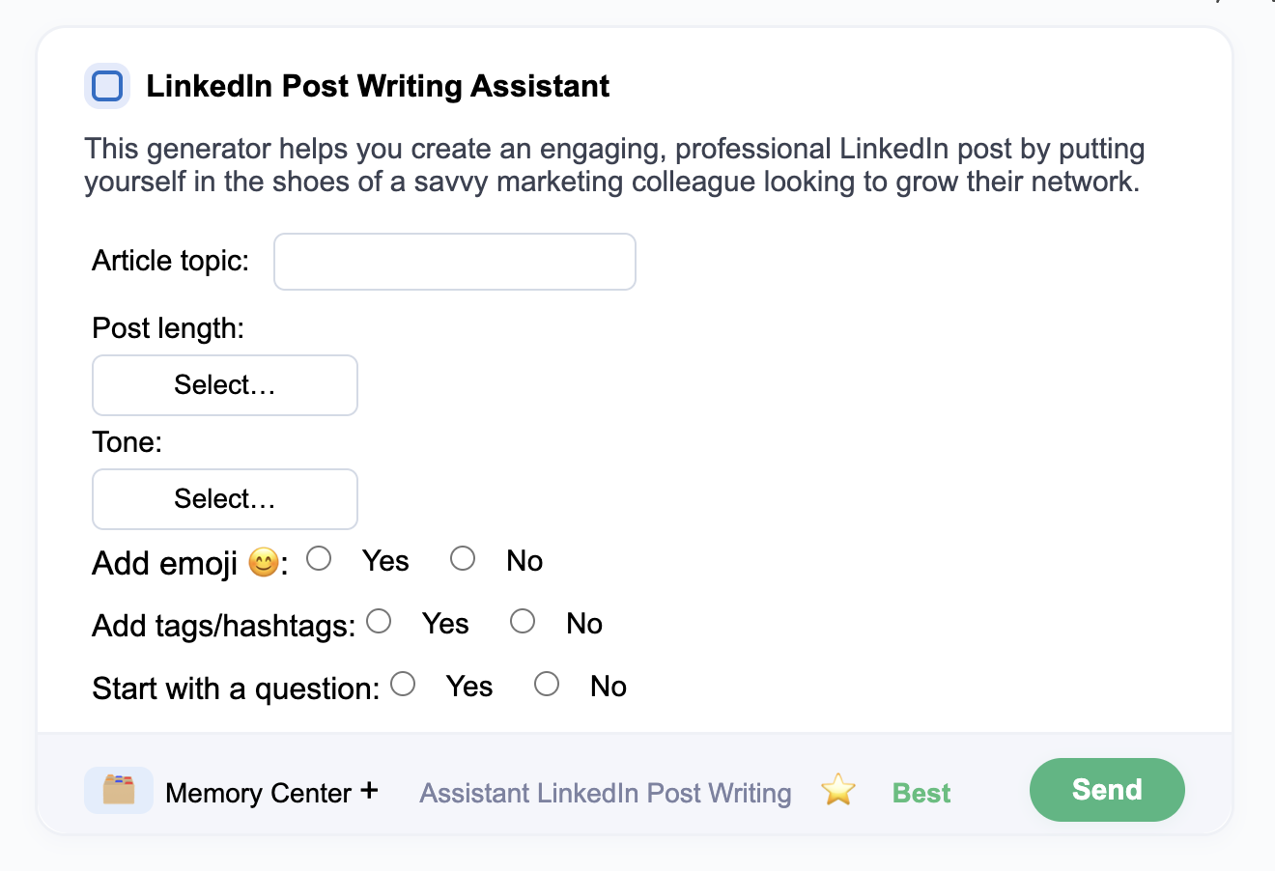Click the gold star icon
The height and width of the screenshot is (871, 1275).
tap(838, 791)
